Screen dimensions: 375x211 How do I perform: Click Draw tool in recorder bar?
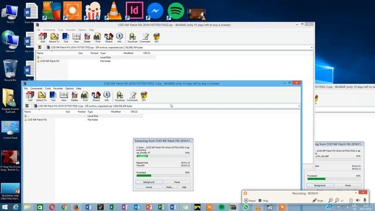[x=318, y=200]
